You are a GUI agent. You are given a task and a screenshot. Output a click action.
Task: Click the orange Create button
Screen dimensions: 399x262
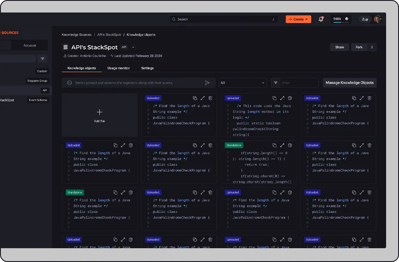pos(298,19)
